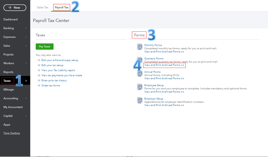Open Reports in the sidebar
The image size is (268, 157).
tap(8, 72)
